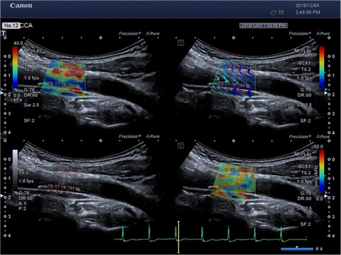The width and height of the screenshot is (341, 255).
Task: Click the 2018/12/07 7:50:56 PM timestamp box
Action: (263, 25)
